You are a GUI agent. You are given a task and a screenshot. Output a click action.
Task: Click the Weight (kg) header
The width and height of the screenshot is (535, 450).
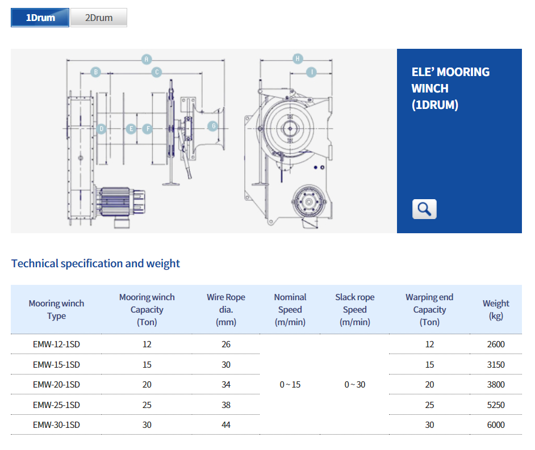(x=496, y=309)
